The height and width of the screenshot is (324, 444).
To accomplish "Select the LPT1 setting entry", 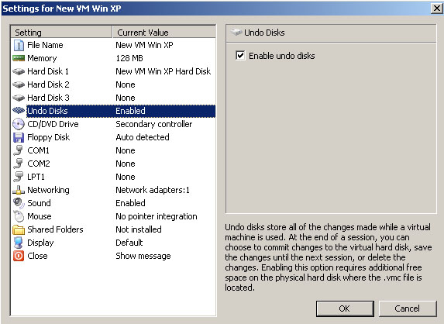I will [x=113, y=177].
